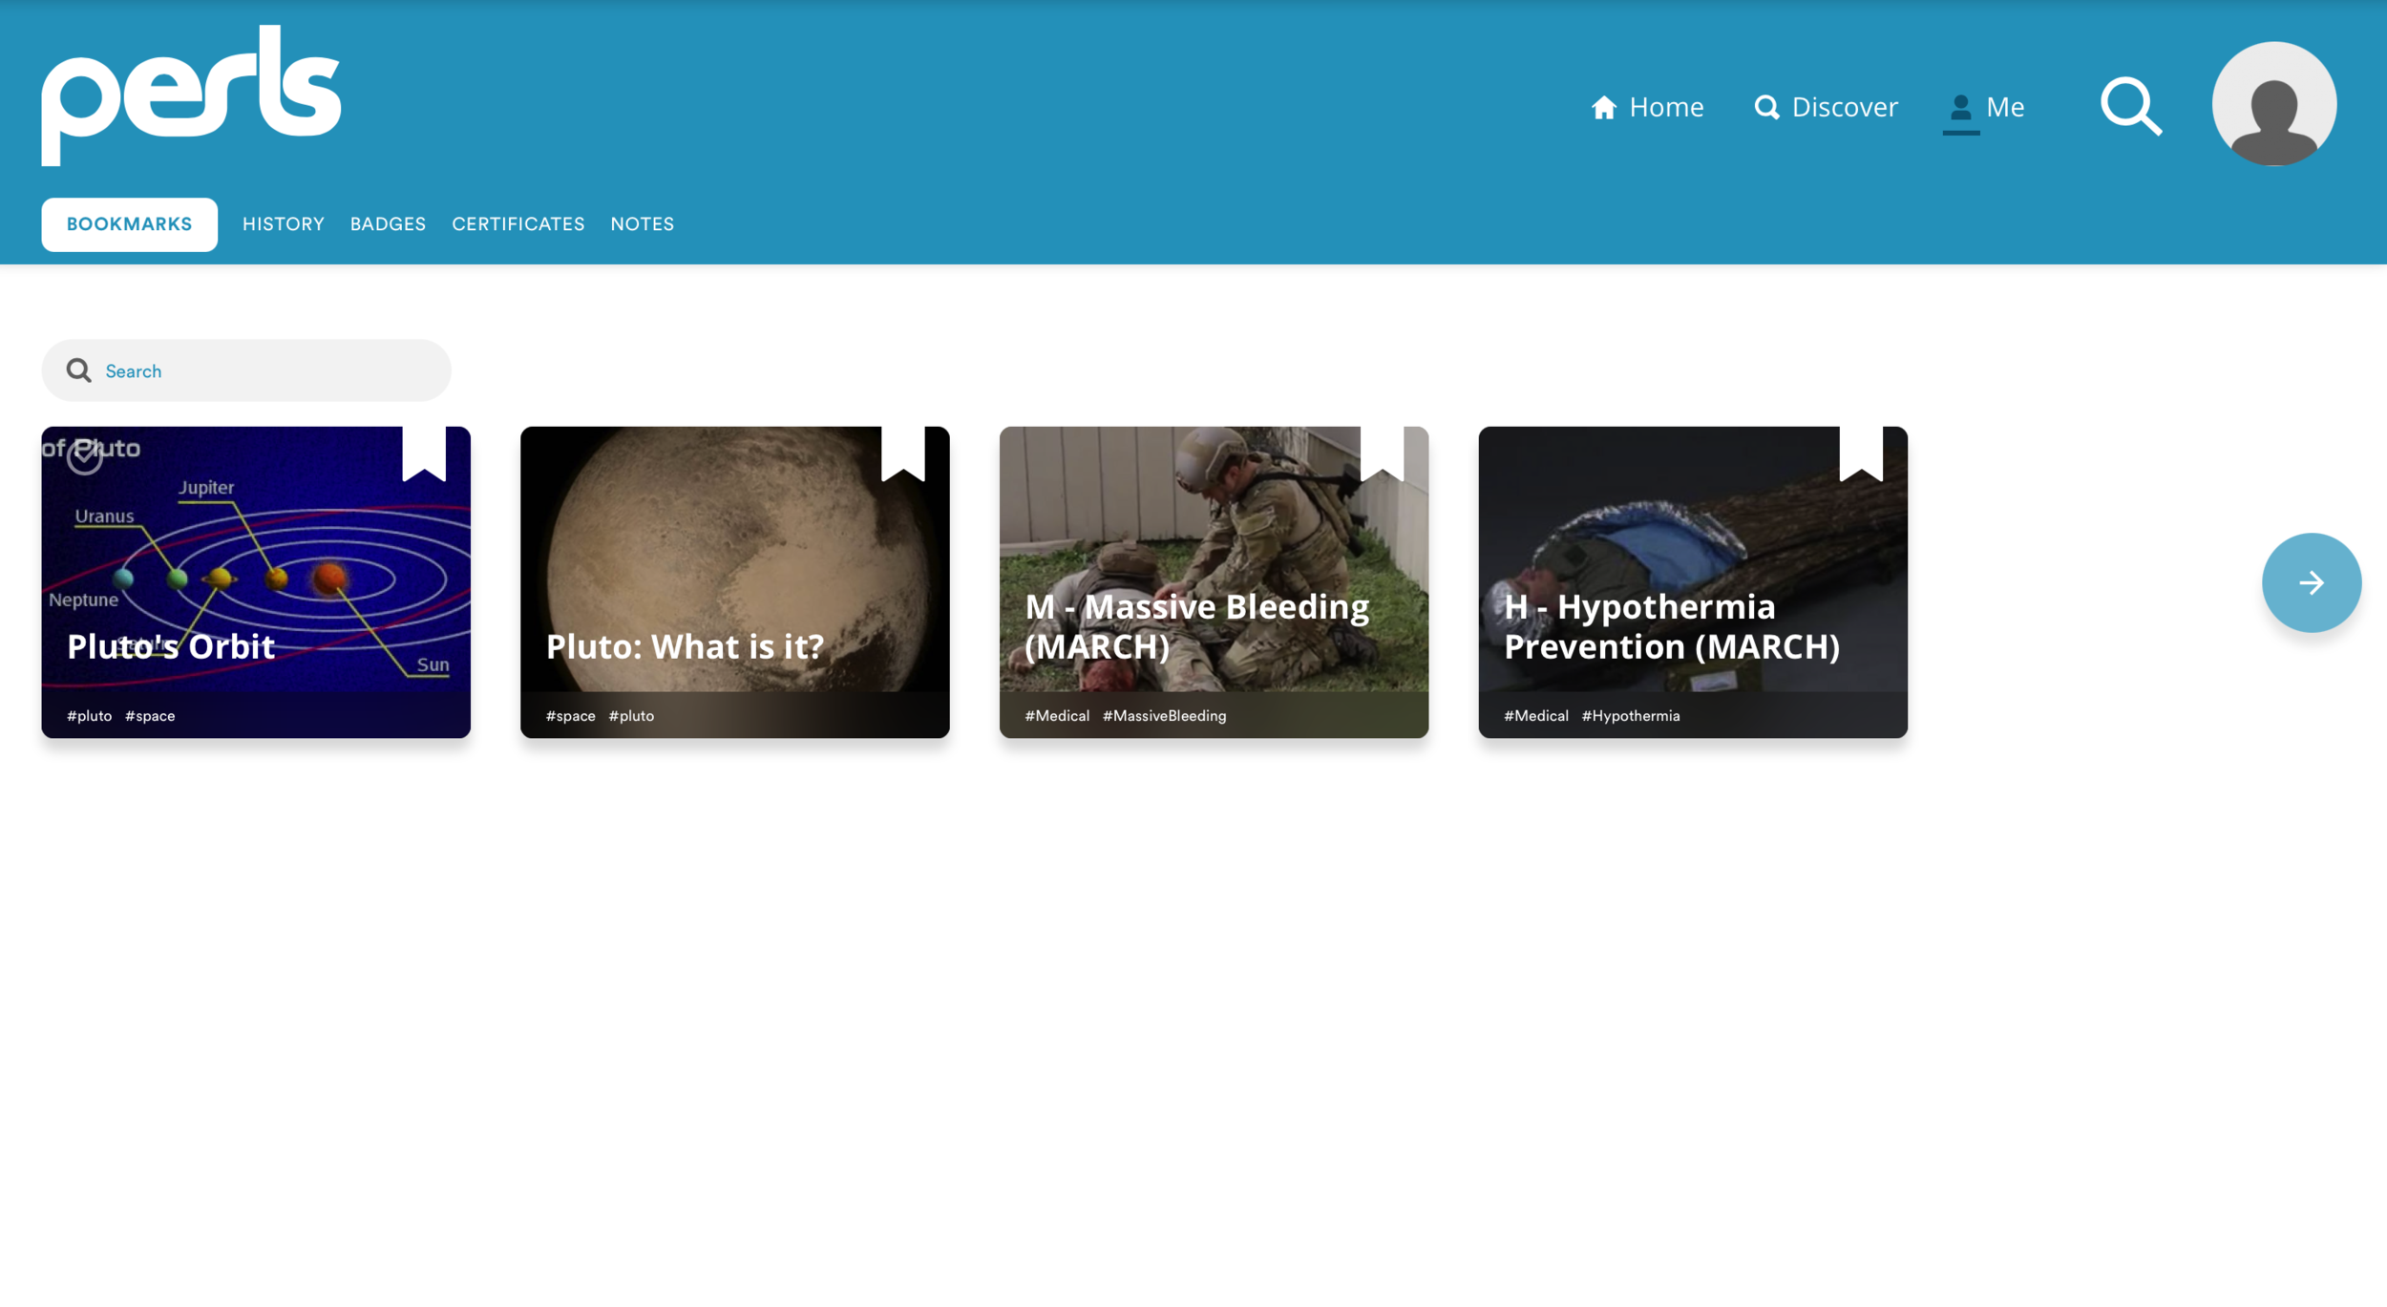Open the Discover navigation link
Screen dimensions: 2387x1307
click(x=1826, y=107)
